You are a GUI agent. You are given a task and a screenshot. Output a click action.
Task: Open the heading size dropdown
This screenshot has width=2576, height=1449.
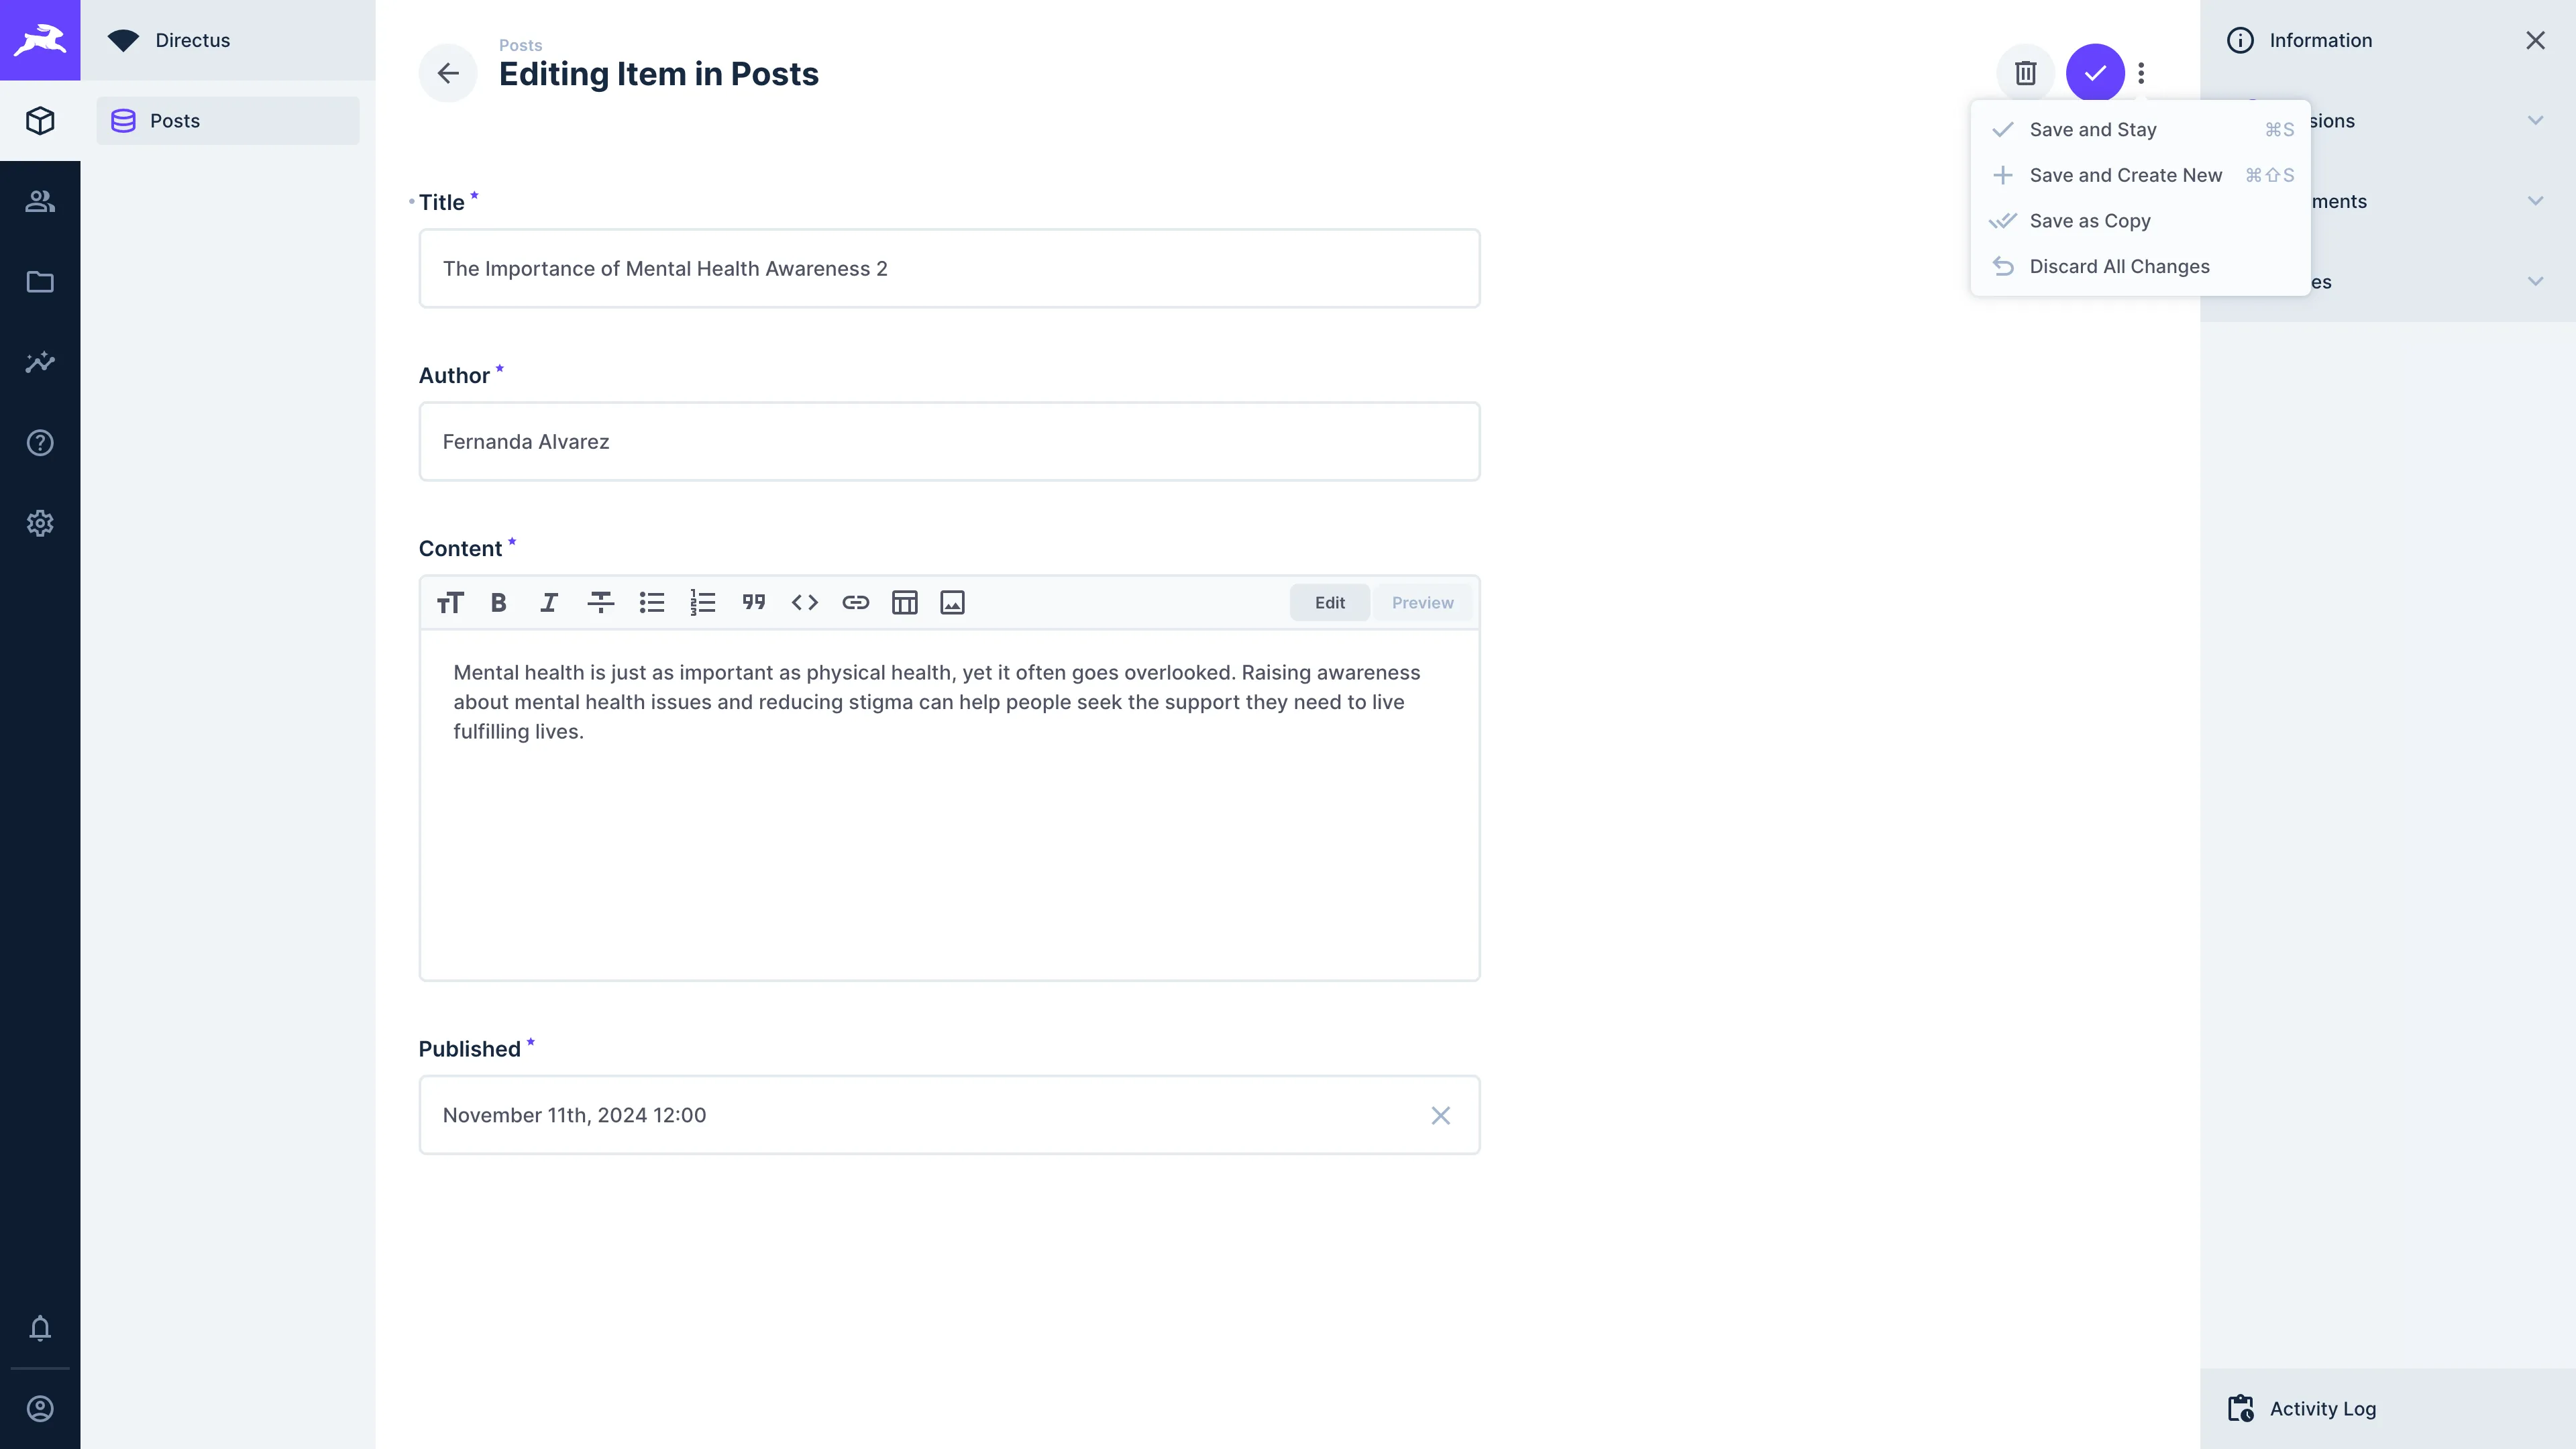click(x=450, y=602)
